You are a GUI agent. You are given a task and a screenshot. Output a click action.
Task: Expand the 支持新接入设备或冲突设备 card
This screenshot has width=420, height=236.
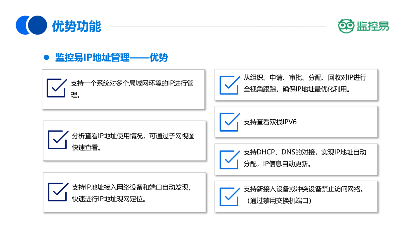pos(296,196)
